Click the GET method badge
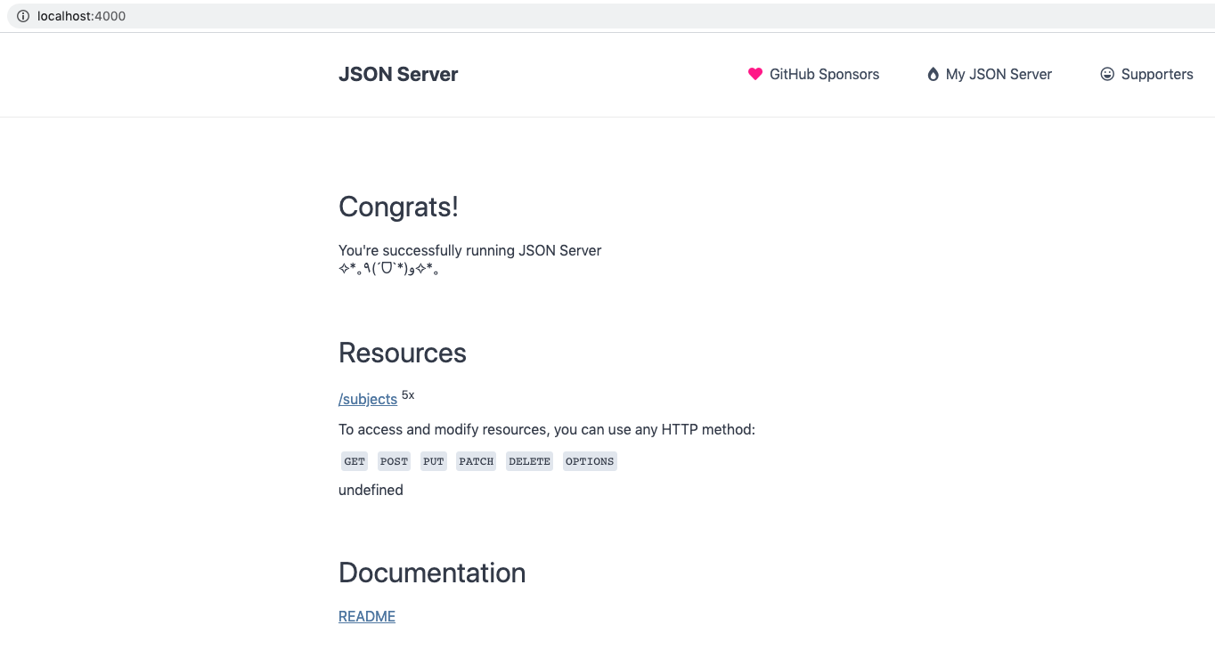This screenshot has height=666, width=1215. 355,461
